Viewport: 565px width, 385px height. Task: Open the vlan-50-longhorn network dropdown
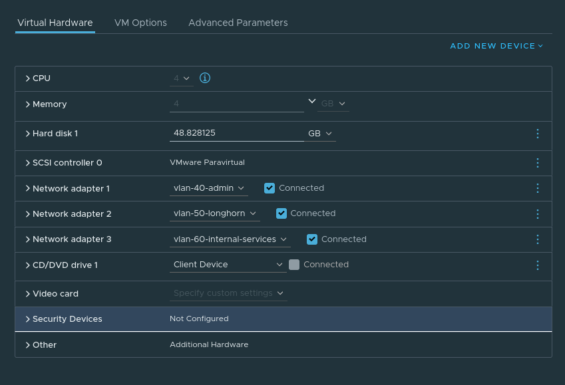point(215,213)
